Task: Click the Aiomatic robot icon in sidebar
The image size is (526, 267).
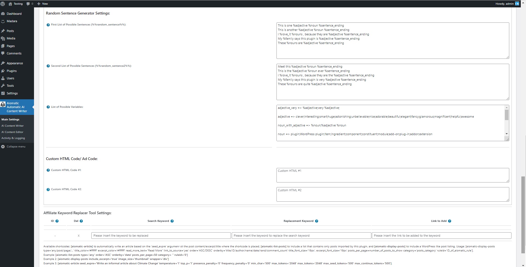Action: coord(3,104)
